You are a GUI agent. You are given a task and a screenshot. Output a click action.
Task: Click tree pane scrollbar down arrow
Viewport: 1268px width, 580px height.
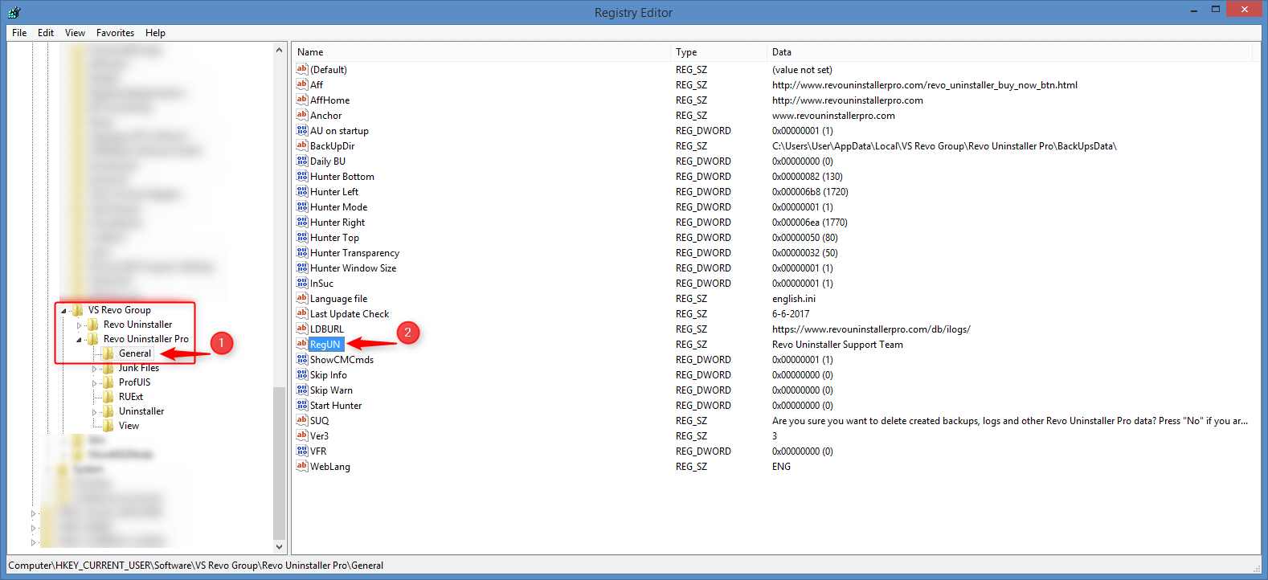(280, 546)
